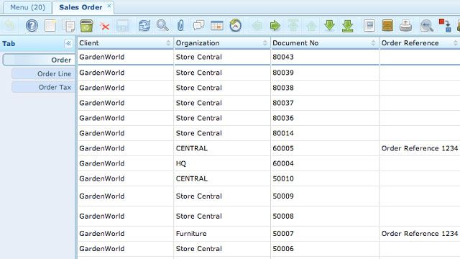The image size is (460, 259).
Task: Refresh records using the blue arrows icon
Action: pyautogui.click(x=144, y=26)
